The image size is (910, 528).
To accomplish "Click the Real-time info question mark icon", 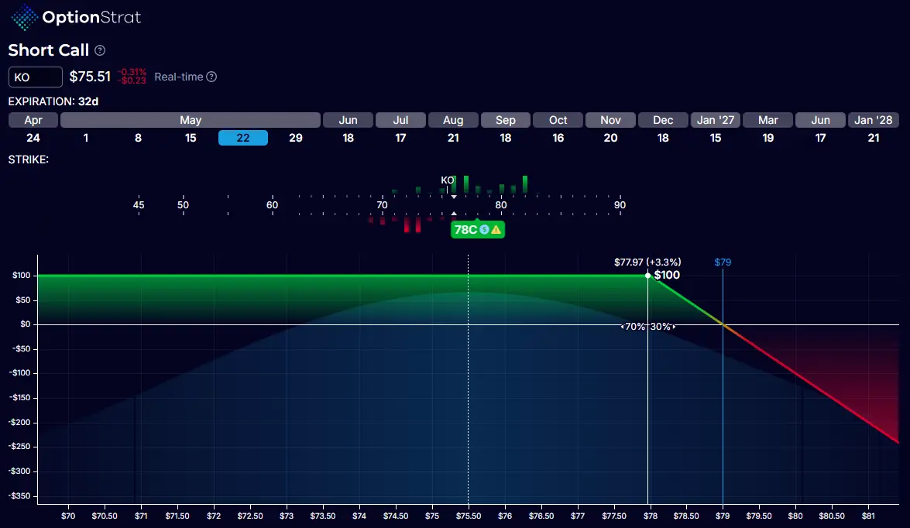I will pyautogui.click(x=211, y=77).
